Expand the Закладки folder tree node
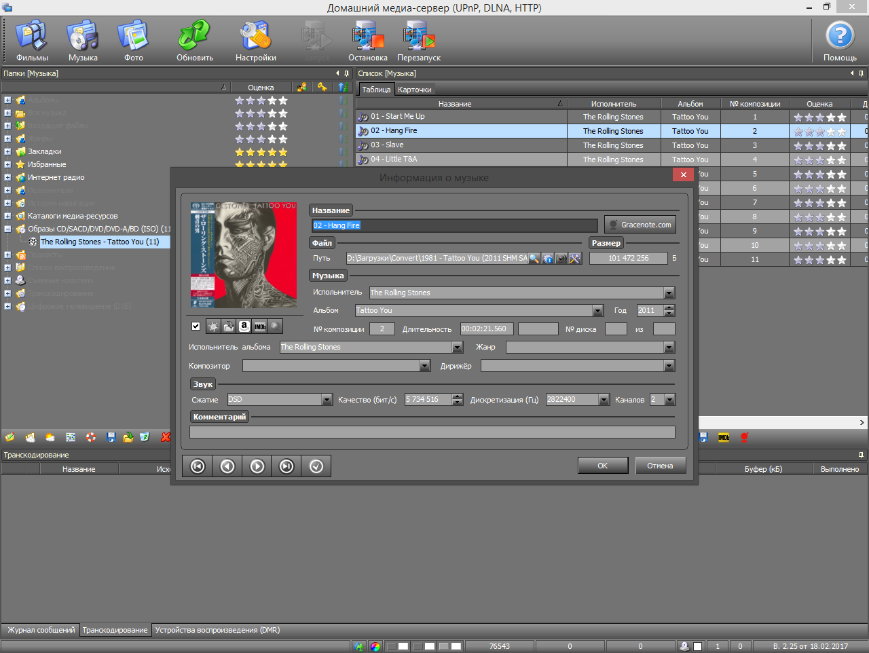 point(7,151)
